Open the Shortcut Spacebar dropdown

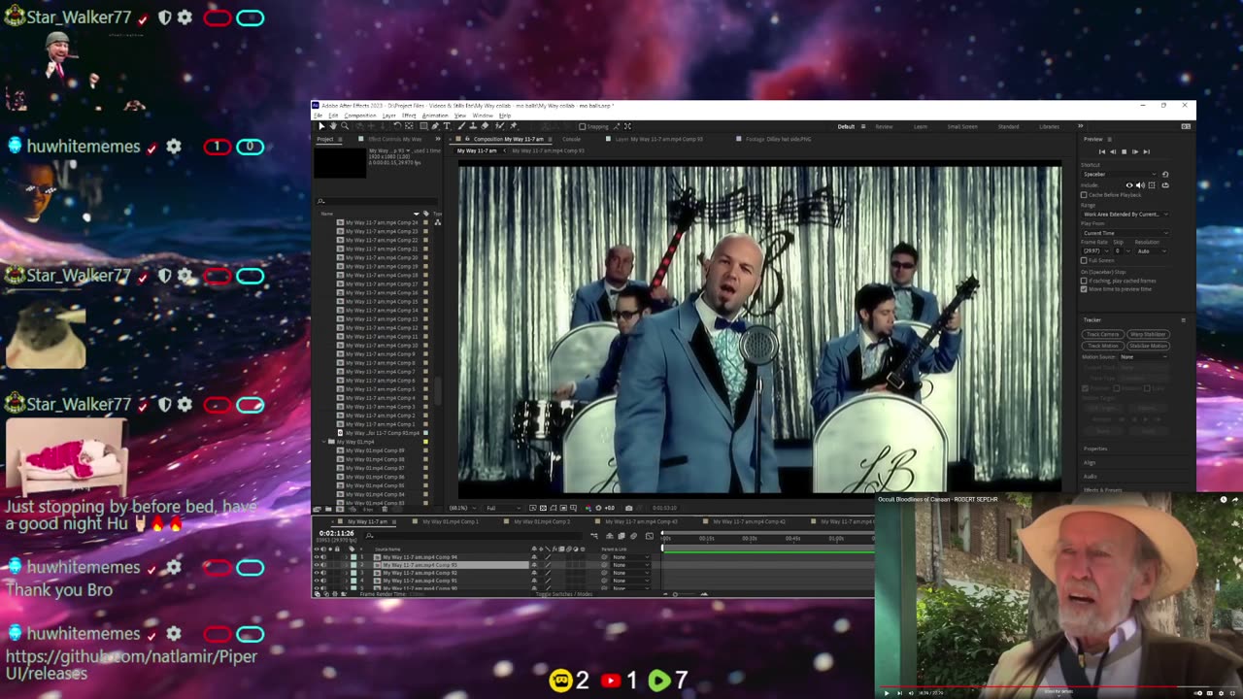(x=1119, y=174)
